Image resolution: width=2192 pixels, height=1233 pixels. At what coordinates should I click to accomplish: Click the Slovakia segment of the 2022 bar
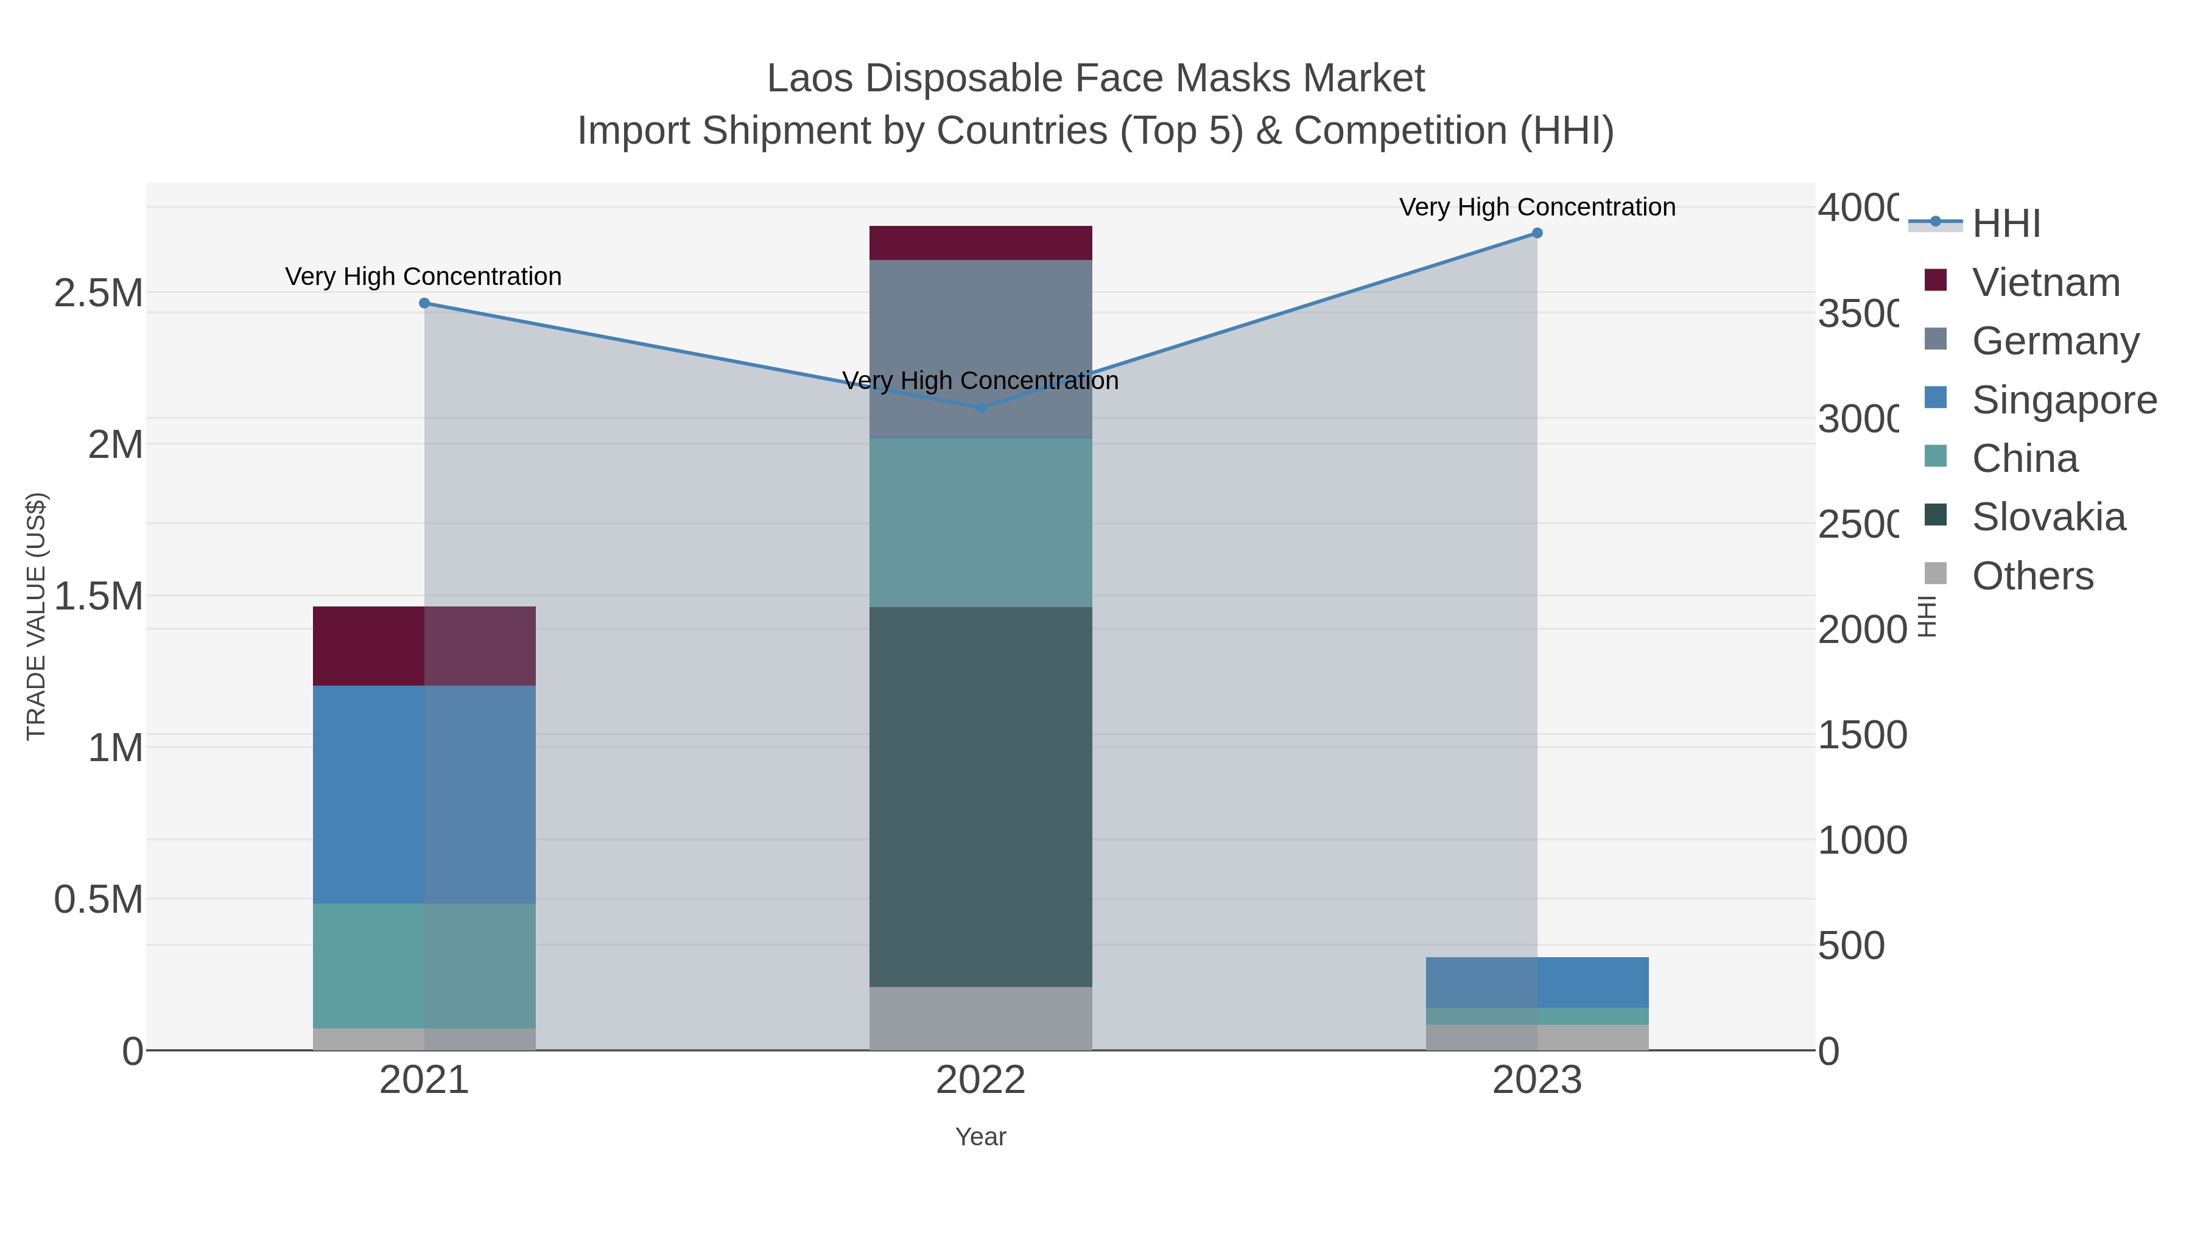tap(980, 796)
